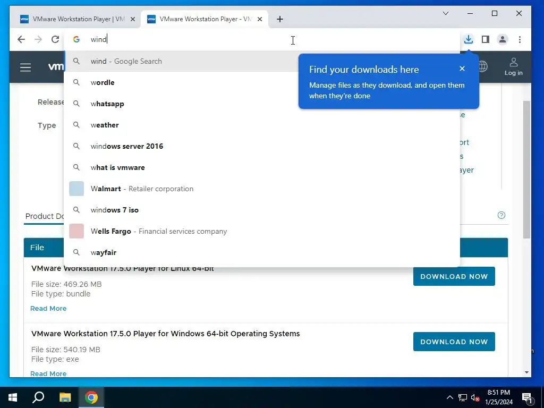Click the 'Log in' label

coord(514,73)
